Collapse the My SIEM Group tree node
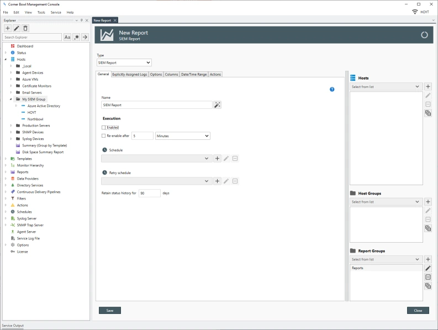438x330 pixels. (x=11, y=99)
